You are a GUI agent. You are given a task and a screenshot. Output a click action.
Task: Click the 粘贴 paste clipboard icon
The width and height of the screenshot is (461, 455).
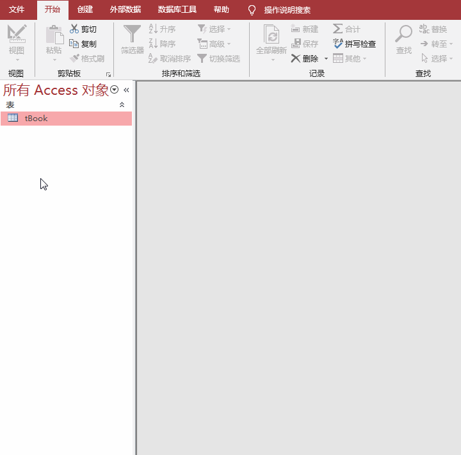coord(54,35)
